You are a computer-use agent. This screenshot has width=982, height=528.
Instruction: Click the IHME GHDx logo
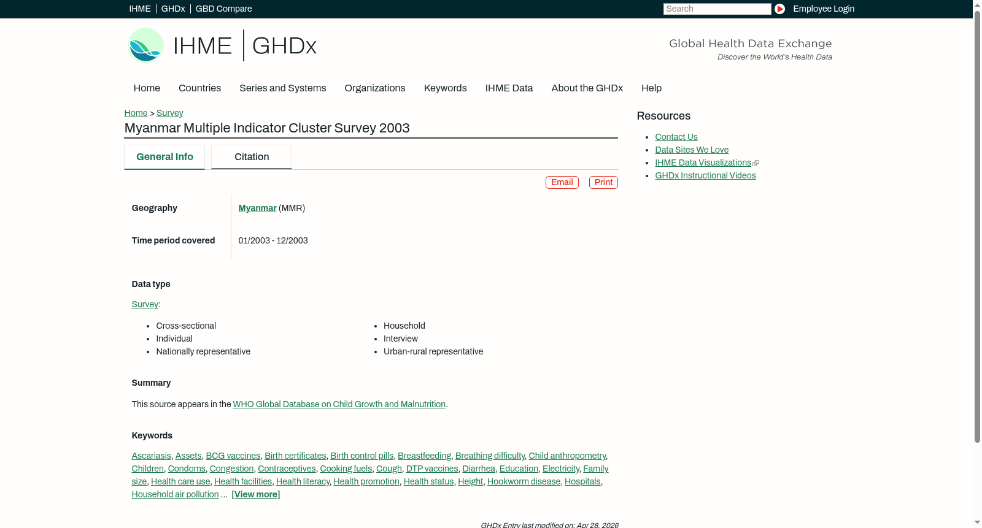click(222, 45)
